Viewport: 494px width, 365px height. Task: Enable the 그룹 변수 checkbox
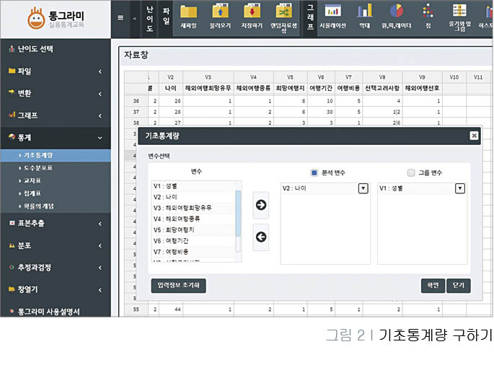point(411,172)
